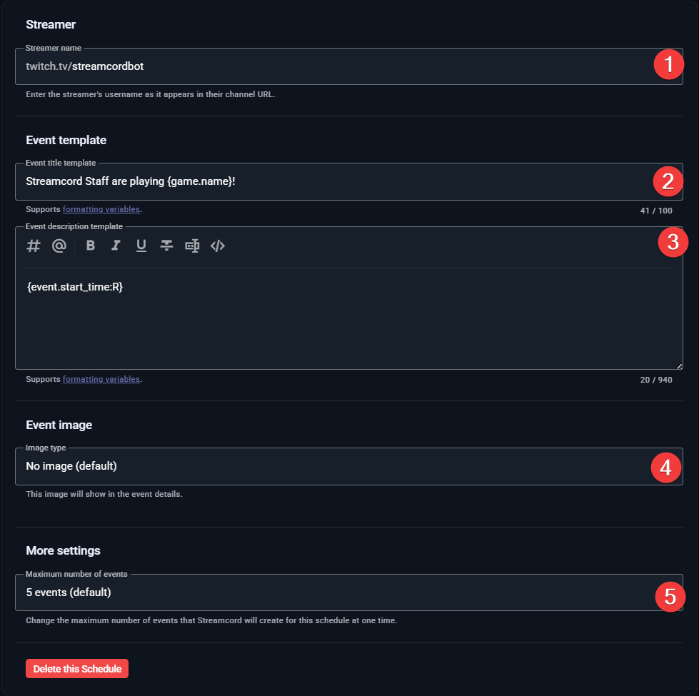Click the Streamer name input field
Screen dimensions: 699x696
(286, 66)
